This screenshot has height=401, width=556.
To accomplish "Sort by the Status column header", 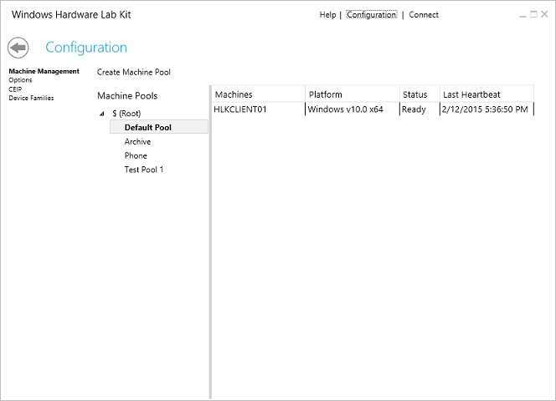I will (x=420, y=94).
